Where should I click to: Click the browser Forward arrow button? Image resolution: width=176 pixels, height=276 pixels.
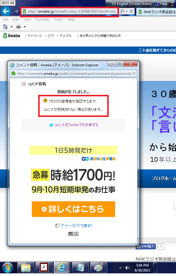point(16,11)
